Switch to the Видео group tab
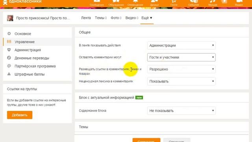 click(132, 18)
